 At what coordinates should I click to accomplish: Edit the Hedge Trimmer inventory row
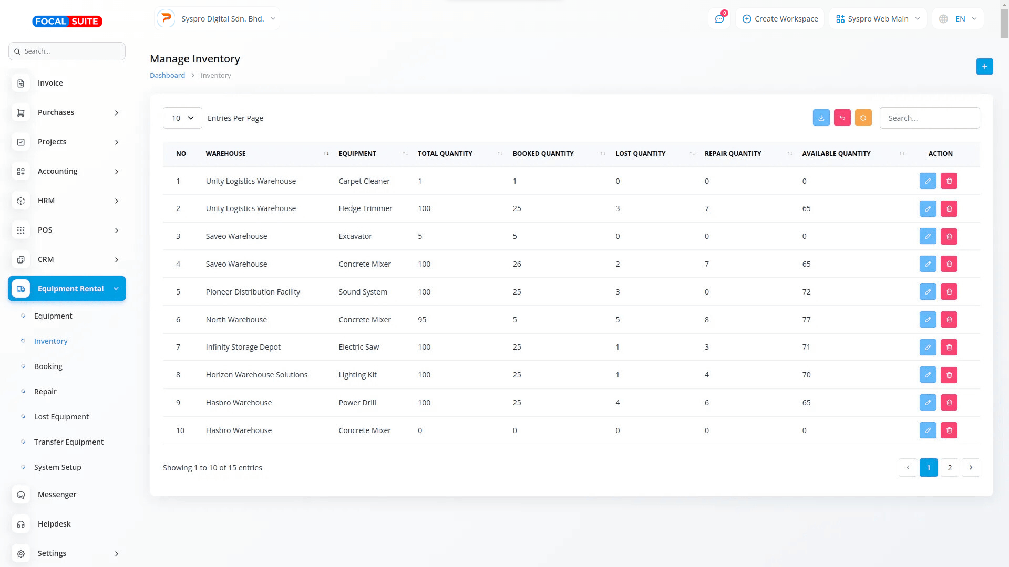click(928, 208)
